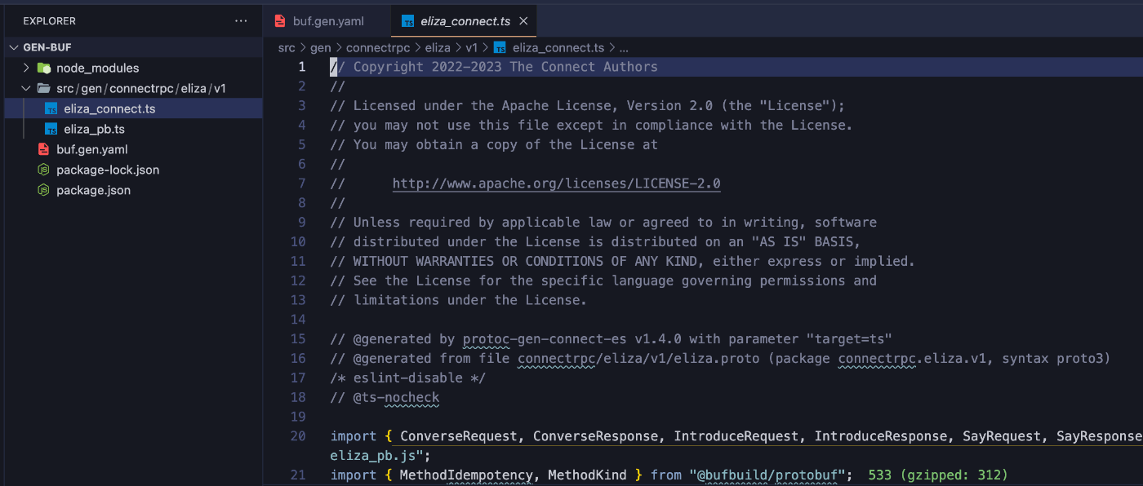
Task: Open the Apache License 2.0 URL
Action: pos(556,183)
